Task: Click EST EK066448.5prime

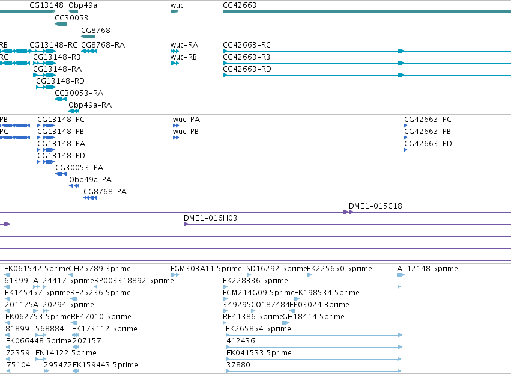Action: click(x=38, y=341)
